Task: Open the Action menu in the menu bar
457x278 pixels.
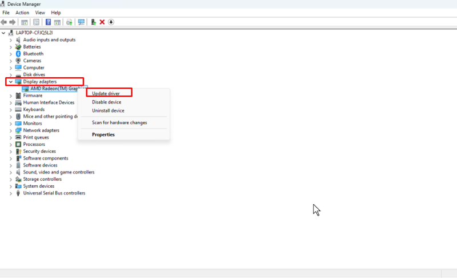Action: point(22,13)
